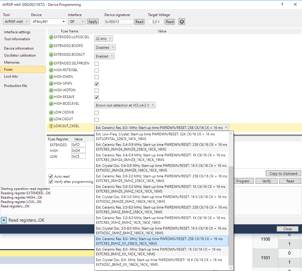
Task: Enable the HIGH.RSTDISBL checkbox
Action: click(x=97, y=70)
